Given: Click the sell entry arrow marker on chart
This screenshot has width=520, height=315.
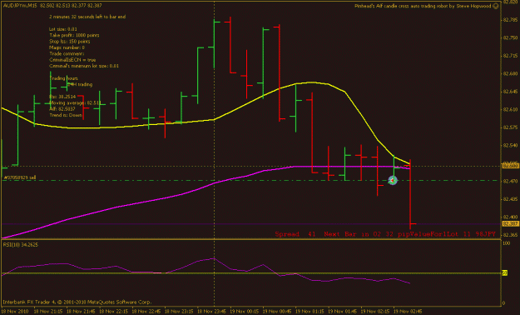Looking at the screenshot, I should coord(393,181).
